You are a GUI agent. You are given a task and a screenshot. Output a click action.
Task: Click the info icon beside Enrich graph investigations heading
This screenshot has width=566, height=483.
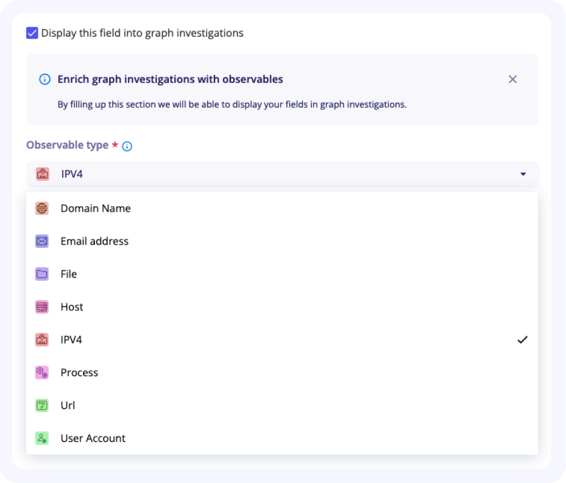coord(44,79)
